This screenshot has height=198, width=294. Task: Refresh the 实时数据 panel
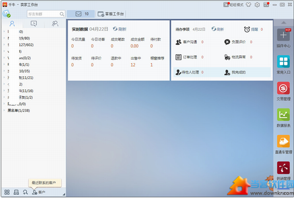coord(120,29)
